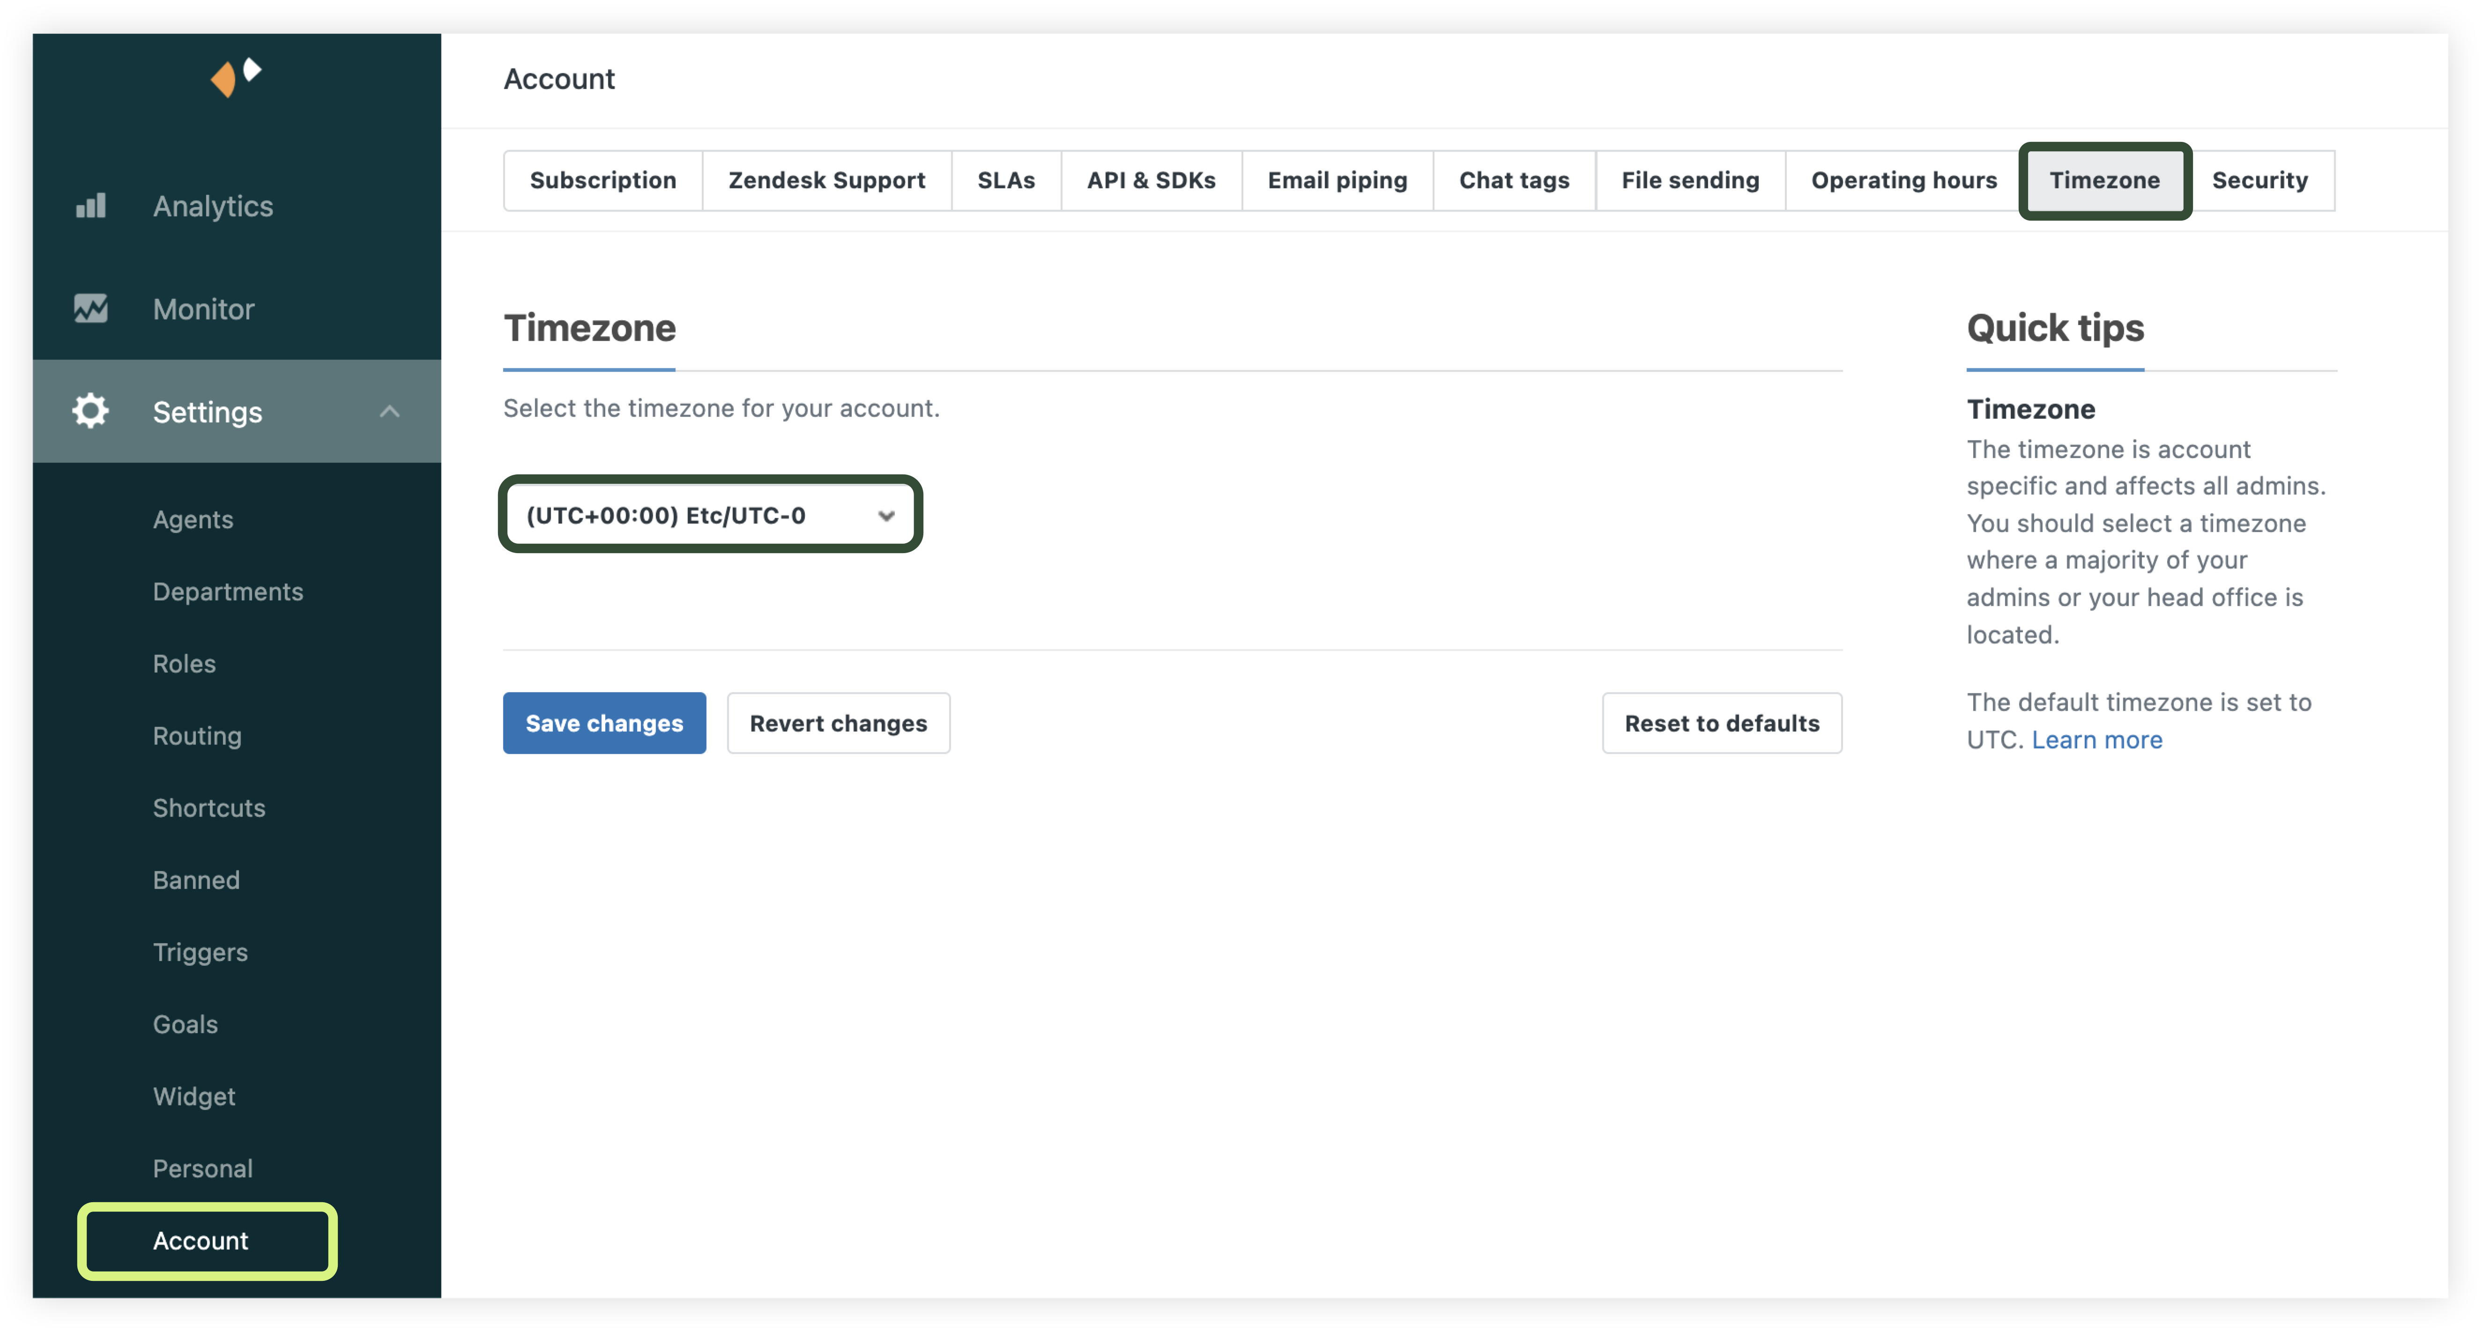The image size is (2482, 1331).
Task: Click Reset to defaults
Action: click(1722, 723)
